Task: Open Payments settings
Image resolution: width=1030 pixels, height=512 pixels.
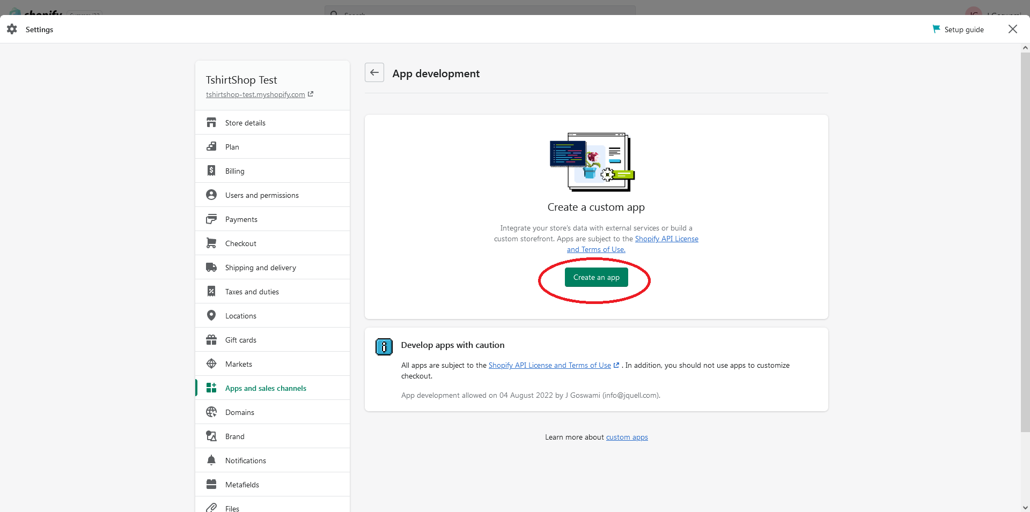Action: coord(273,219)
